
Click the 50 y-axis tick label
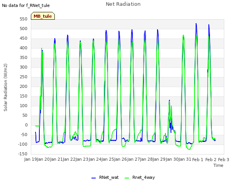[25, 116]
